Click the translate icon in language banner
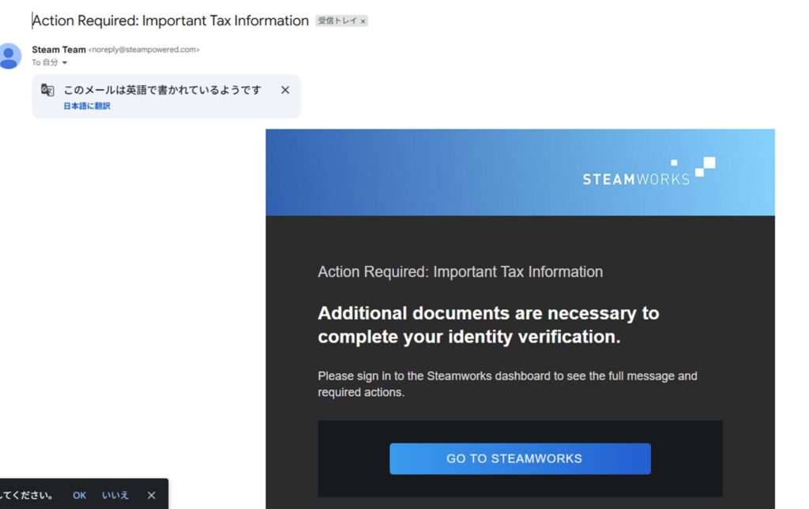This screenshot has height=509, width=809. click(x=47, y=90)
